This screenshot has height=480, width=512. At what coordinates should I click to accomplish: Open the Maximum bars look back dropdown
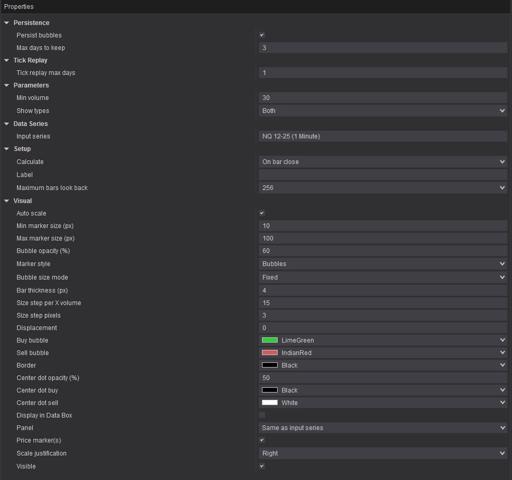(502, 187)
